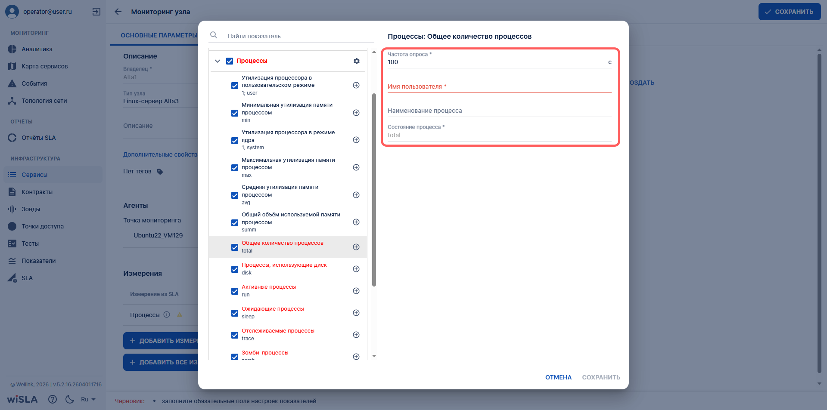
Task: Uncheck 'Средняя утилизация памяти процессом' checkbox
Action: coord(235,195)
